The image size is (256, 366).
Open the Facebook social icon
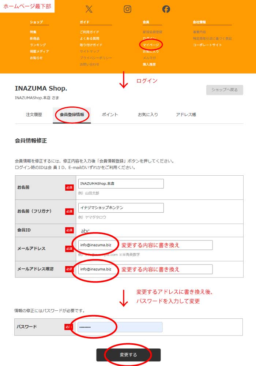click(166, 9)
